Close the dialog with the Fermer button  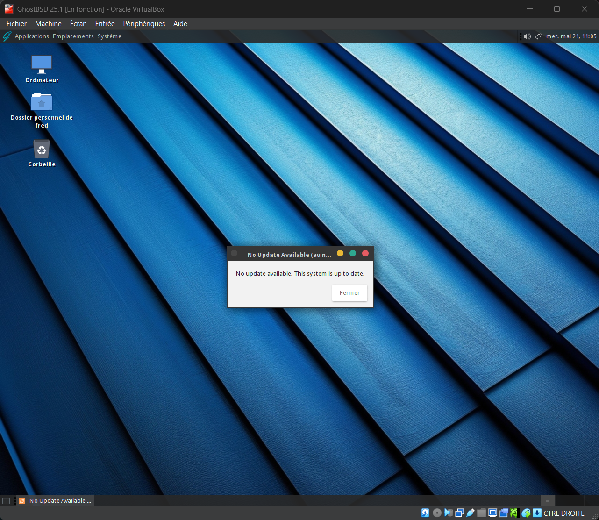(x=349, y=293)
